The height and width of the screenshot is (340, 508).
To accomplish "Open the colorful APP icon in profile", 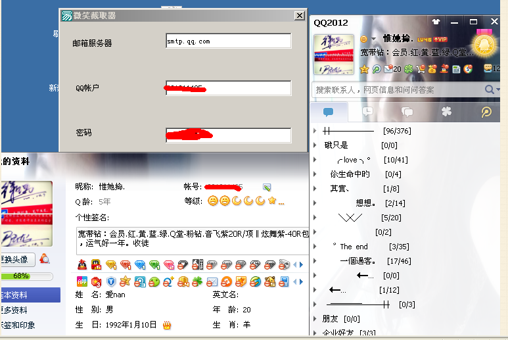I will [x=82, y=281].
